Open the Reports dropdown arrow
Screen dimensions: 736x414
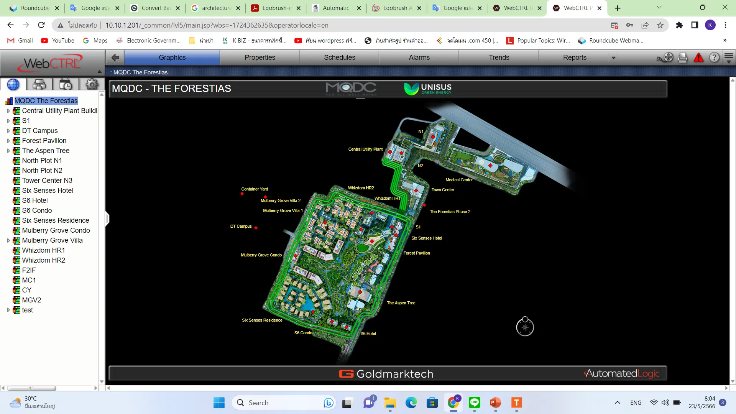click(613, 58)
